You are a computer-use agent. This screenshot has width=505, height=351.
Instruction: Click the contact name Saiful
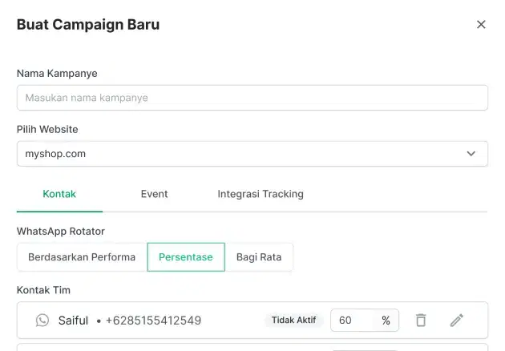pos(73,321)
